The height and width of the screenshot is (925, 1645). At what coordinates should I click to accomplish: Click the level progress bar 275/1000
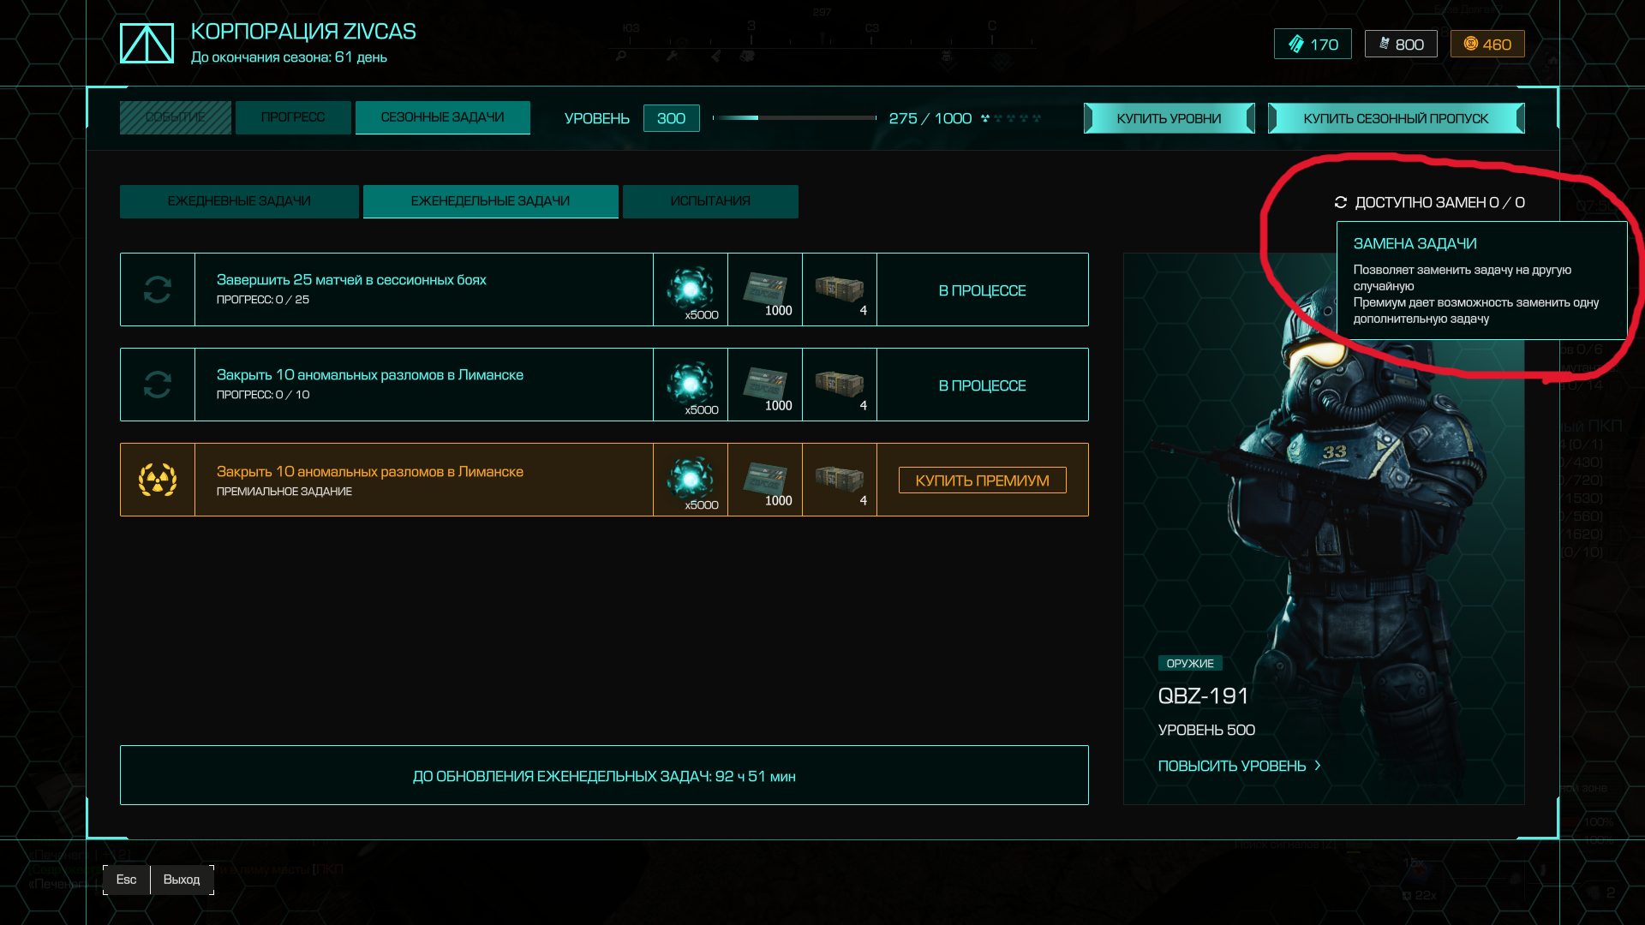[x=794, y=117]
